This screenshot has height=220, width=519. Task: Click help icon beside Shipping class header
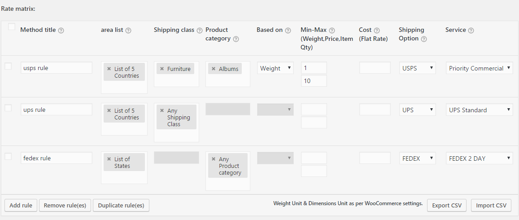click(x=200, y=31)
